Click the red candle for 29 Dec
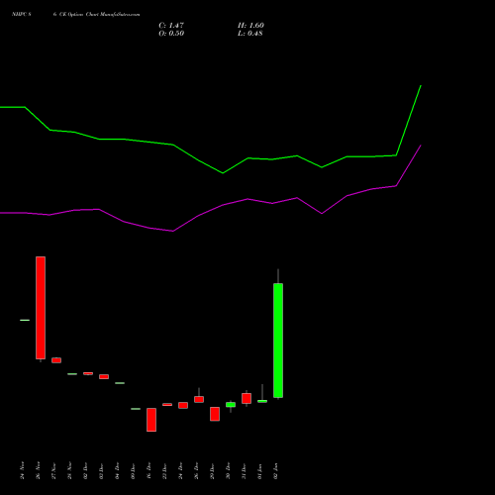The image size is (495, 495). pos(215,414)
